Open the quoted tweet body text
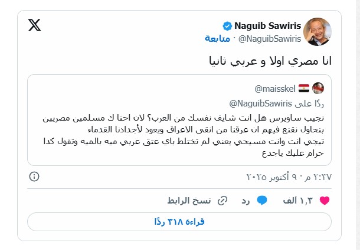Viewport: 360px width, 250px height. click(183, 135)
